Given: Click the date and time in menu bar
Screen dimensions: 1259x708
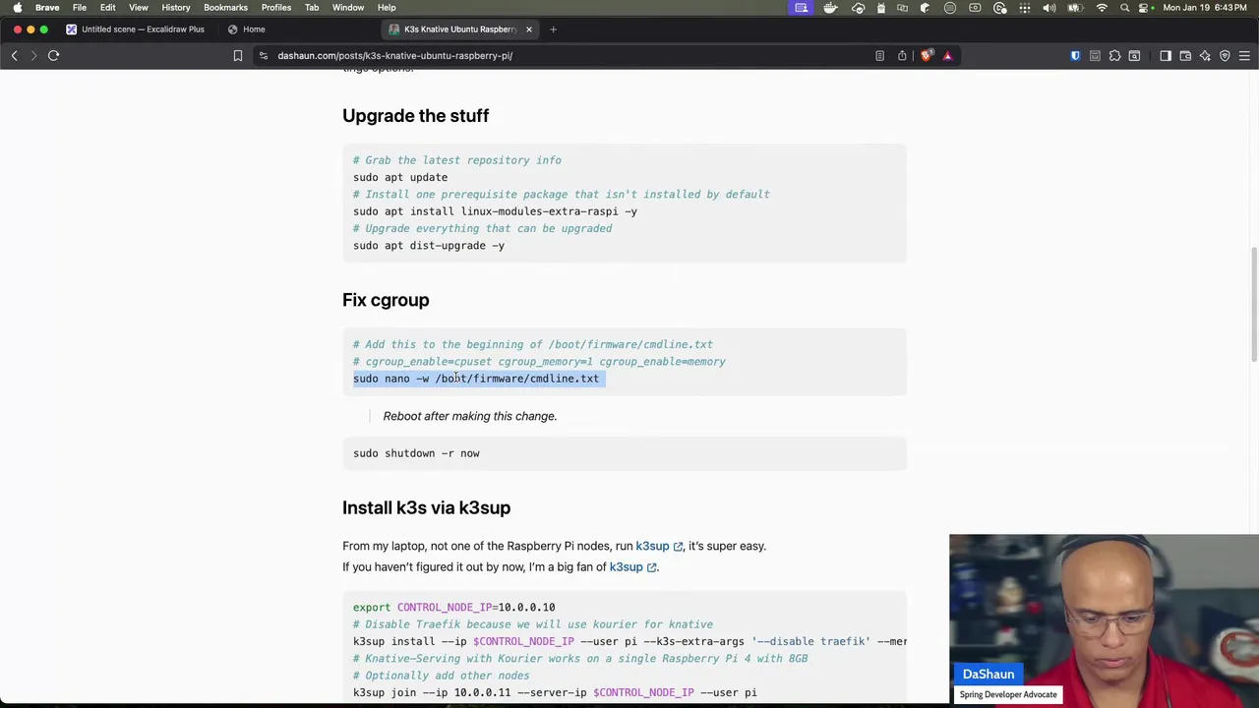Looking at the screenshot, I should (1205, 8).
